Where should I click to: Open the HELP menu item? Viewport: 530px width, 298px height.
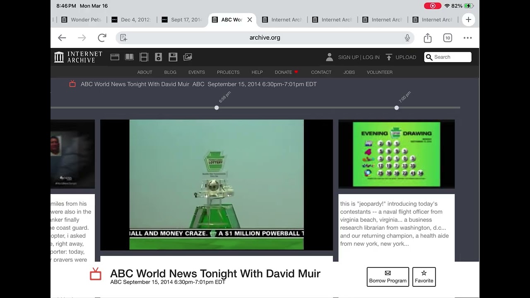pos(257,72)
